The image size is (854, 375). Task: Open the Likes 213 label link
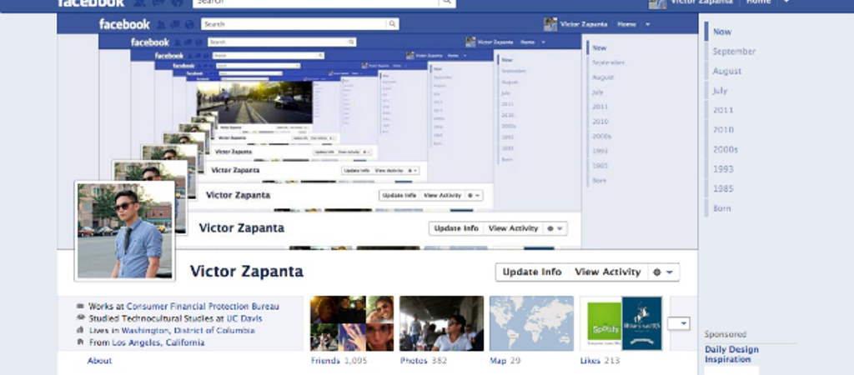pyautogui.click(x=600, y=360)
